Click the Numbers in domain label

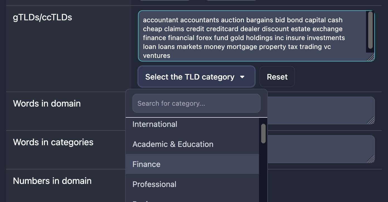coord(52,181)
